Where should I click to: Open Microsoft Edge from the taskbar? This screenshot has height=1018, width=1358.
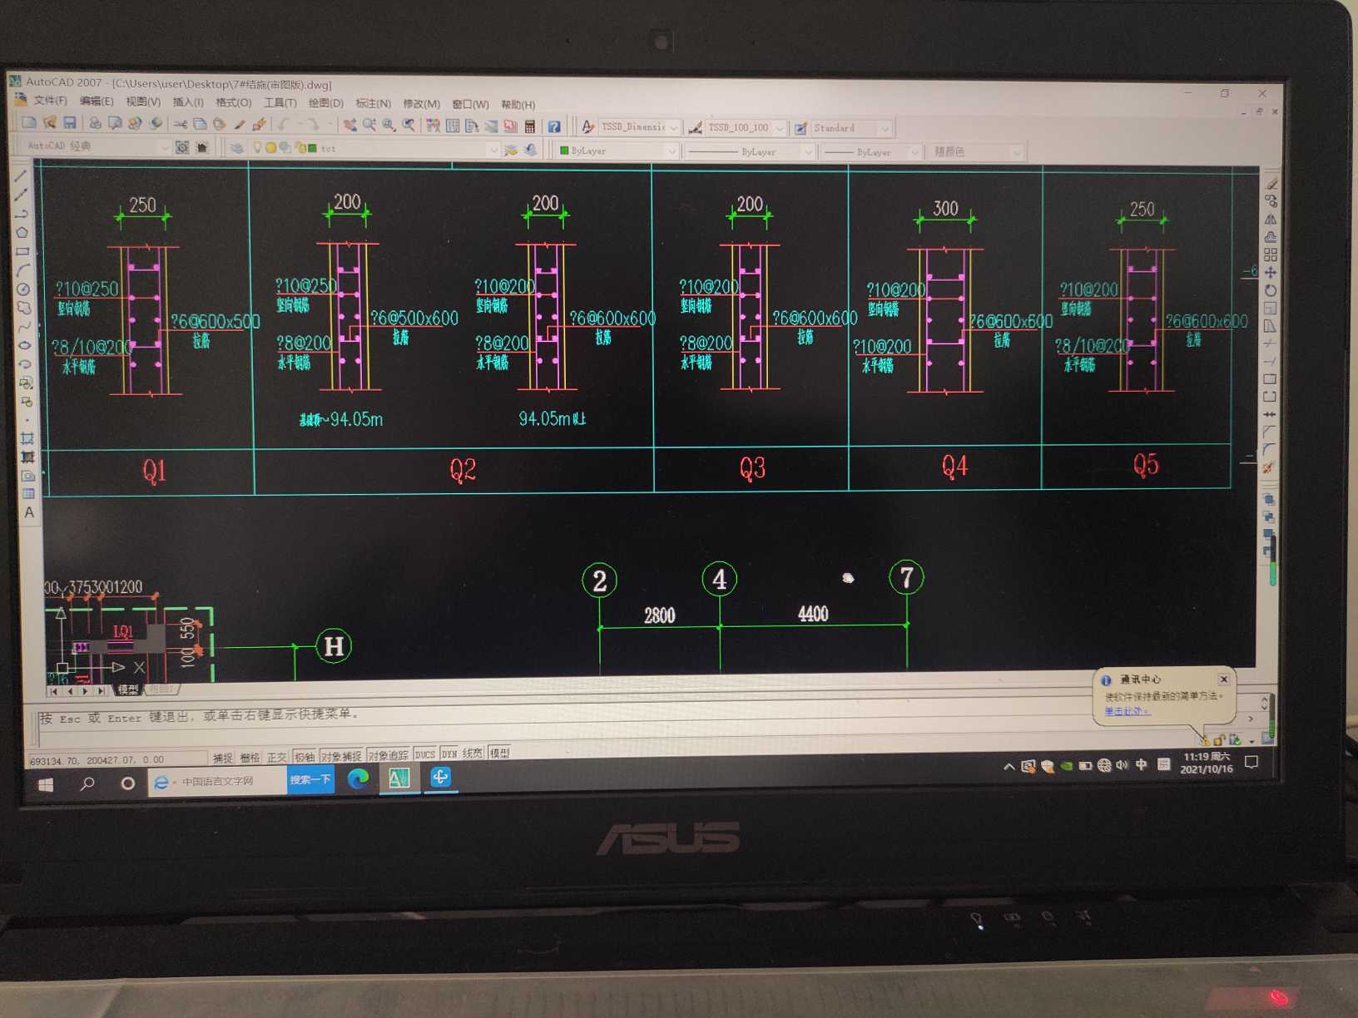359,778
